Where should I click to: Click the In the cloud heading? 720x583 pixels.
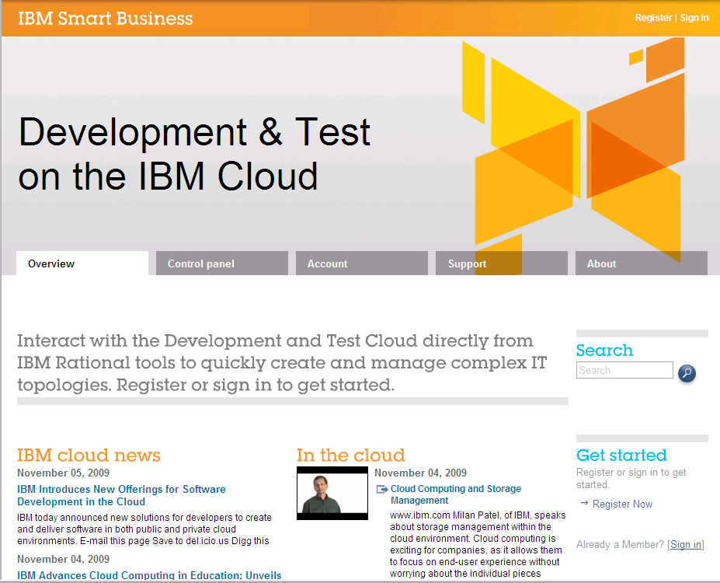(351, 455)
